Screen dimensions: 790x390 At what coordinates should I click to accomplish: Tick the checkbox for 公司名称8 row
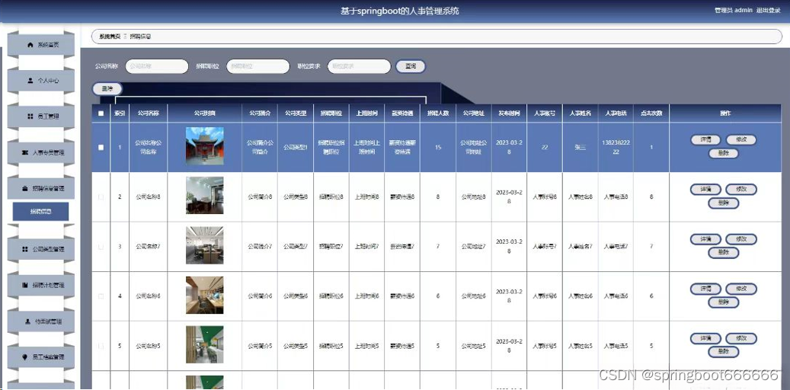tap(101, 197)
